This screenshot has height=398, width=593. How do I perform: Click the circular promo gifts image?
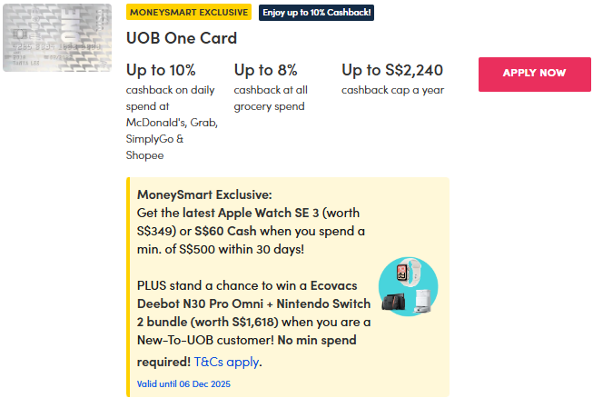point(408,287)
